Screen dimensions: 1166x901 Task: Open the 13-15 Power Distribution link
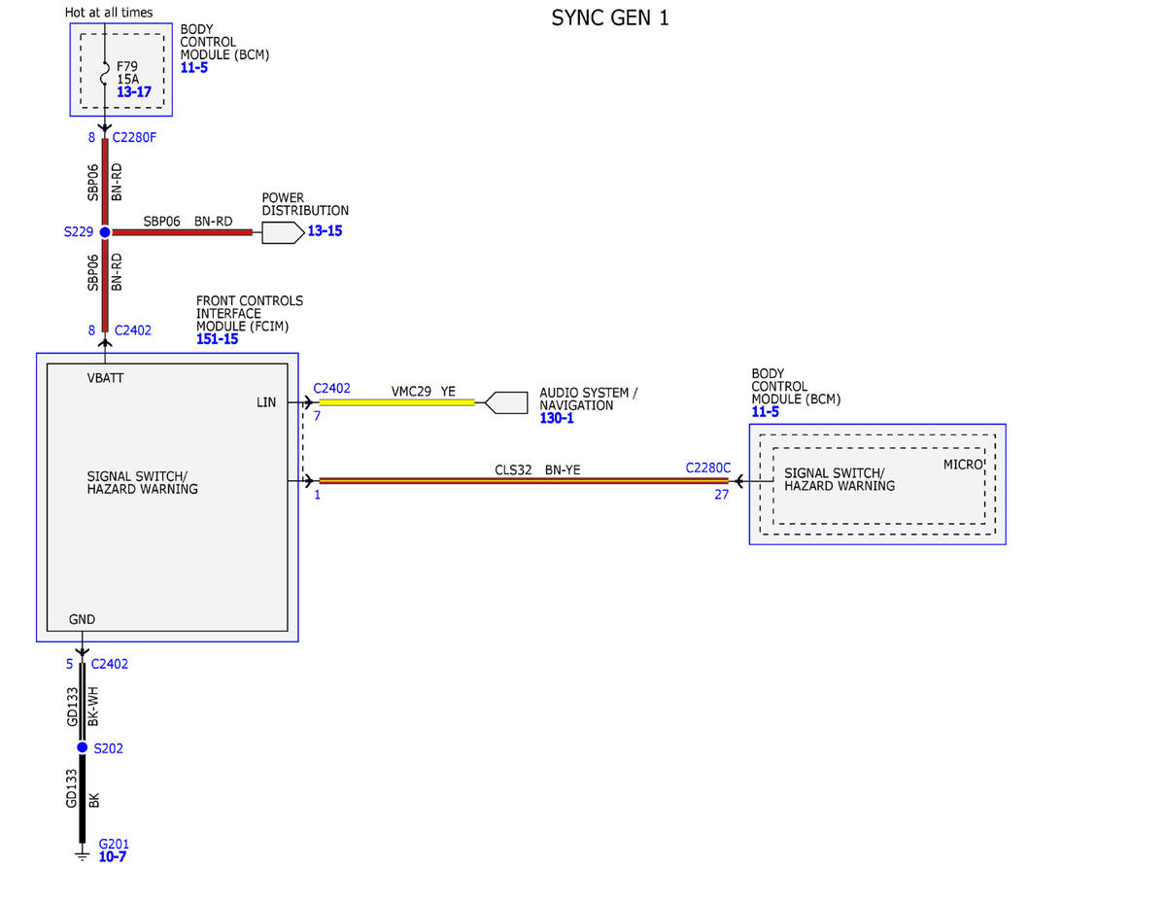point(325,231)
